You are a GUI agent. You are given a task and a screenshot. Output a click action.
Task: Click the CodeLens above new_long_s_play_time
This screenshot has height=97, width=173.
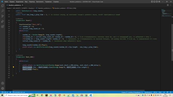(19, 13)
